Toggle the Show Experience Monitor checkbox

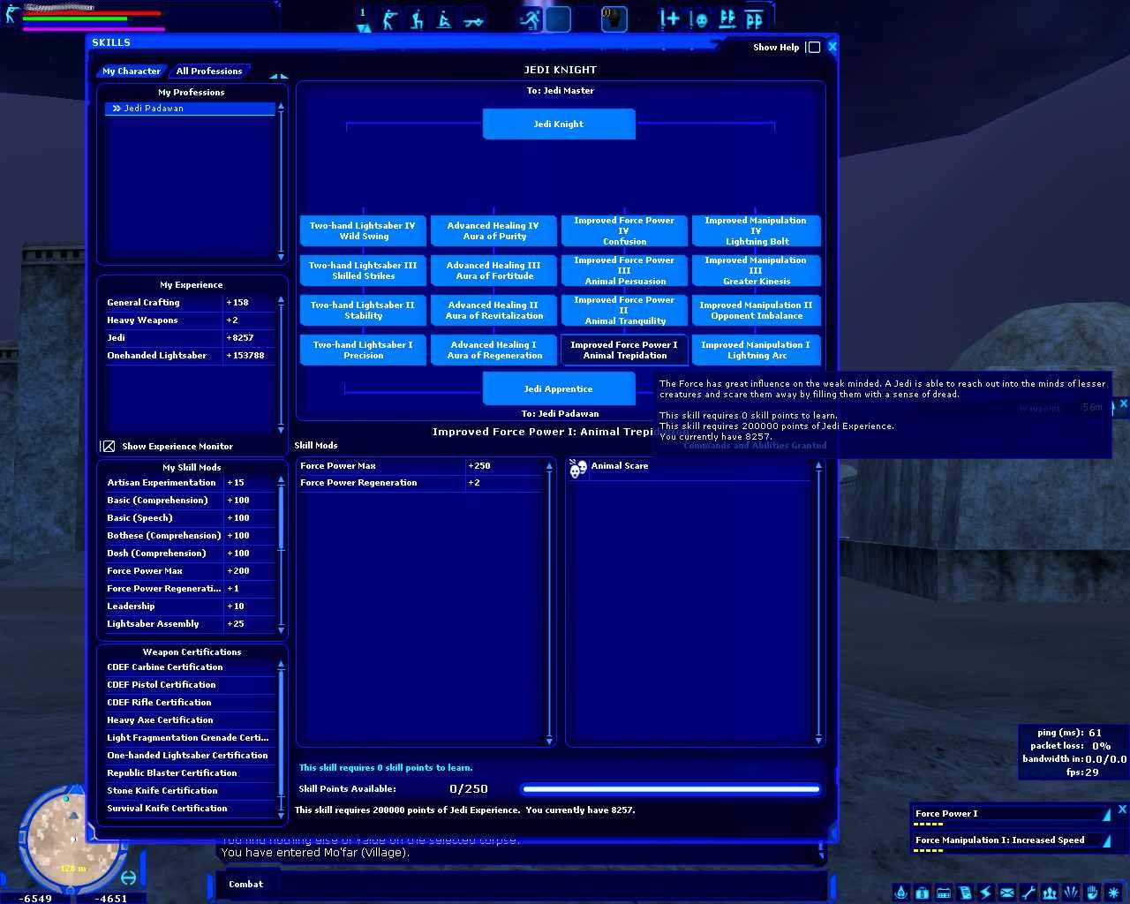[108, 447]
